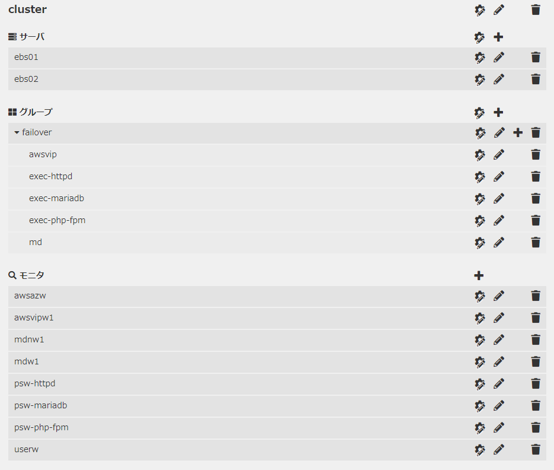Image resolution: width=554 pixels, height=470 pixels.
Task: Collapse the failover group tree
Action: pos(17,133)
